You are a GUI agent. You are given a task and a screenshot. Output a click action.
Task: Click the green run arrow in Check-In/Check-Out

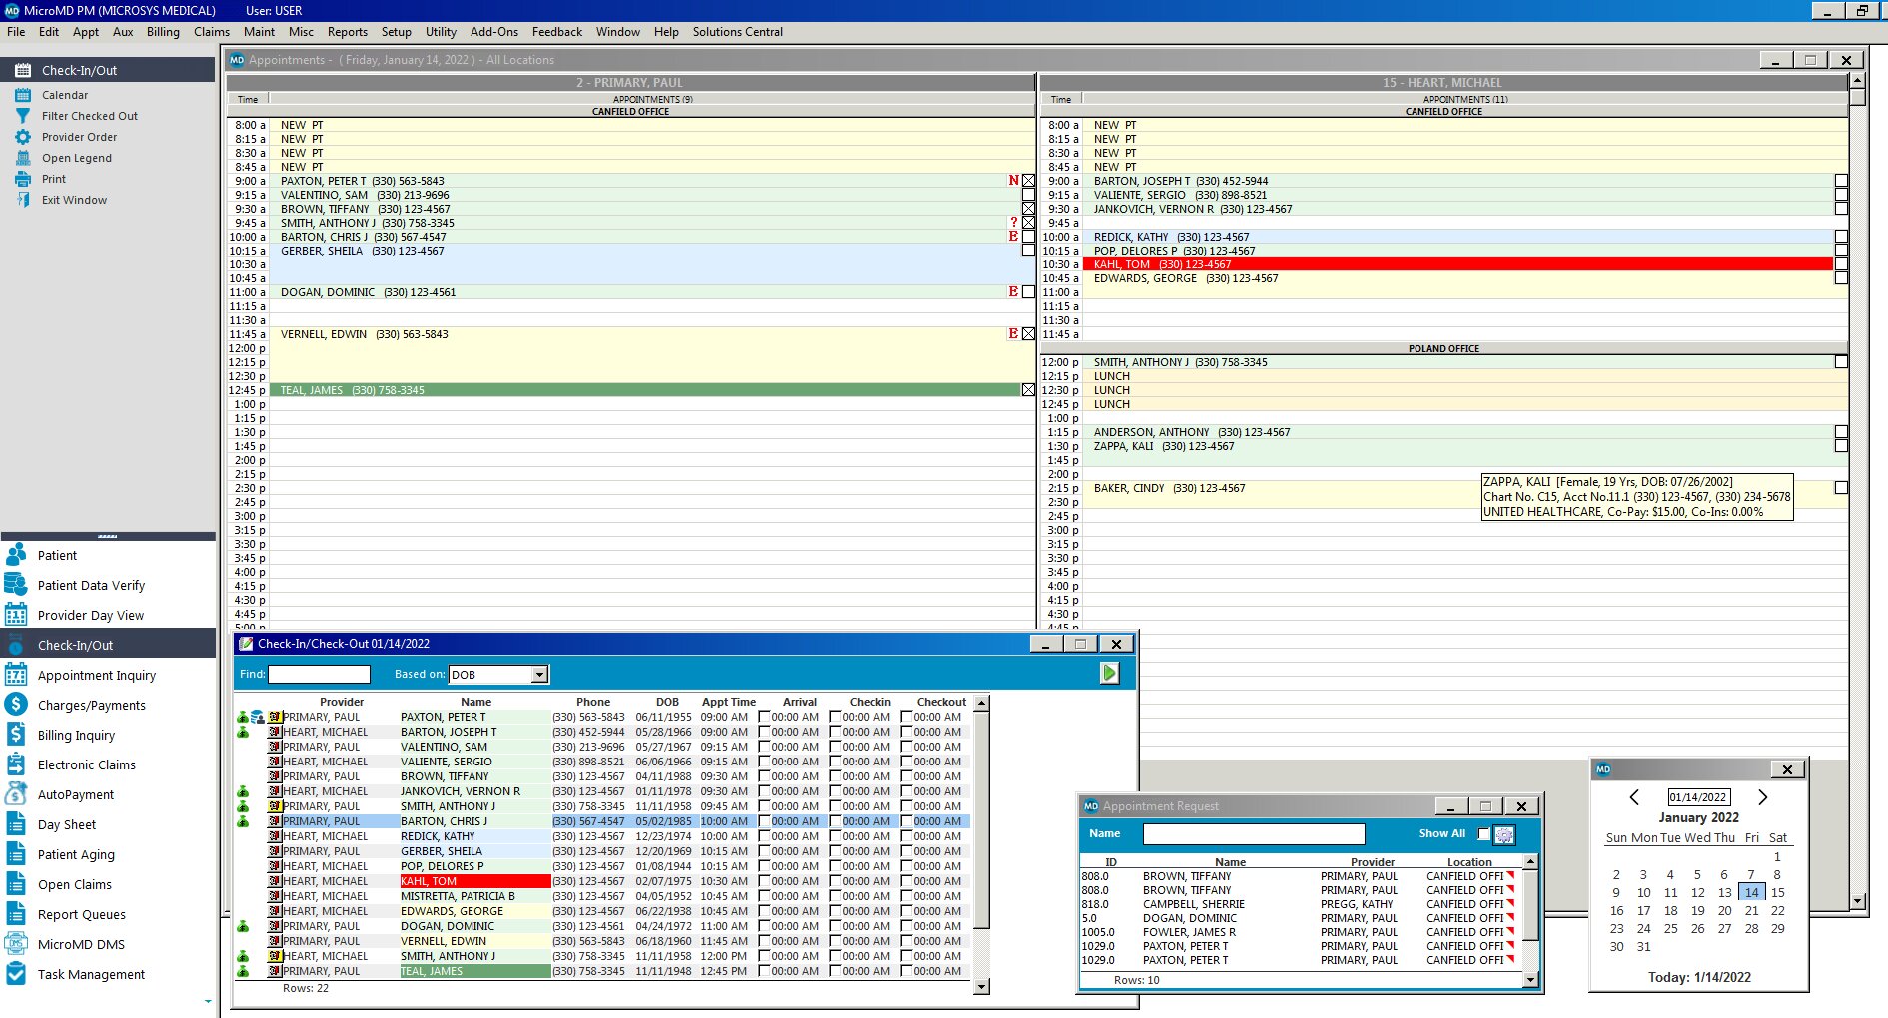pos(1109,674)
